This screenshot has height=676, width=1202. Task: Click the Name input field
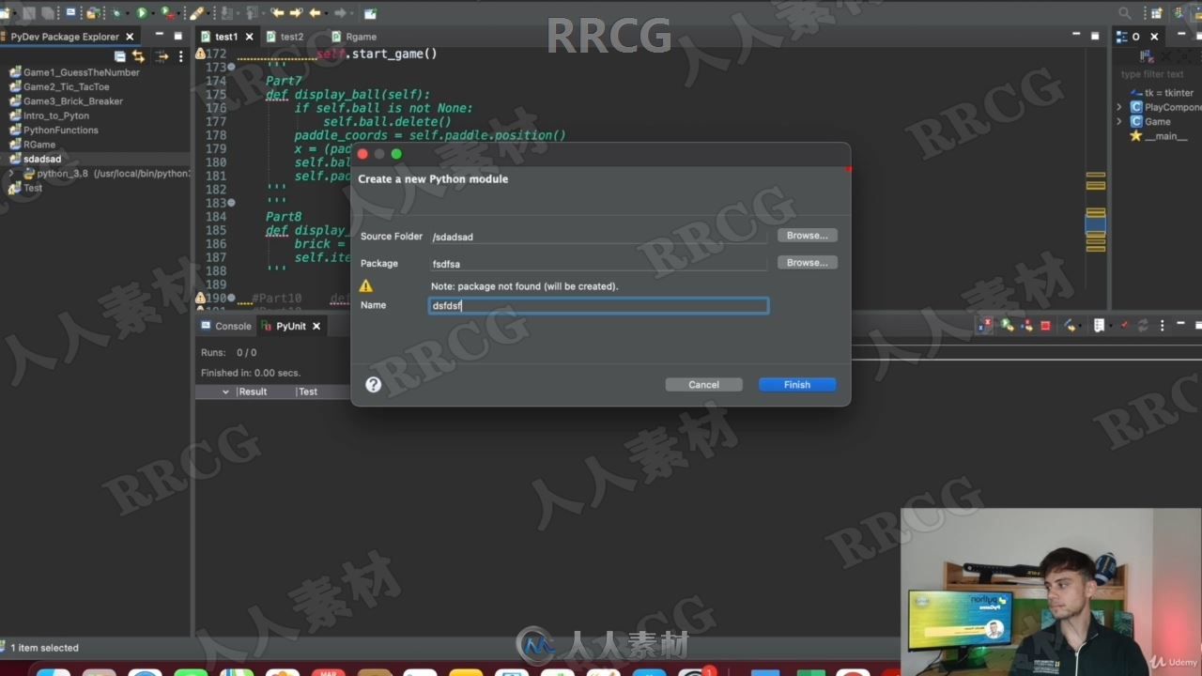coord(598,305)
